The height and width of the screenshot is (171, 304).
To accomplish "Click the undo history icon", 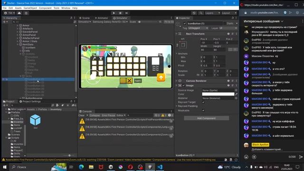I will 194,13.
